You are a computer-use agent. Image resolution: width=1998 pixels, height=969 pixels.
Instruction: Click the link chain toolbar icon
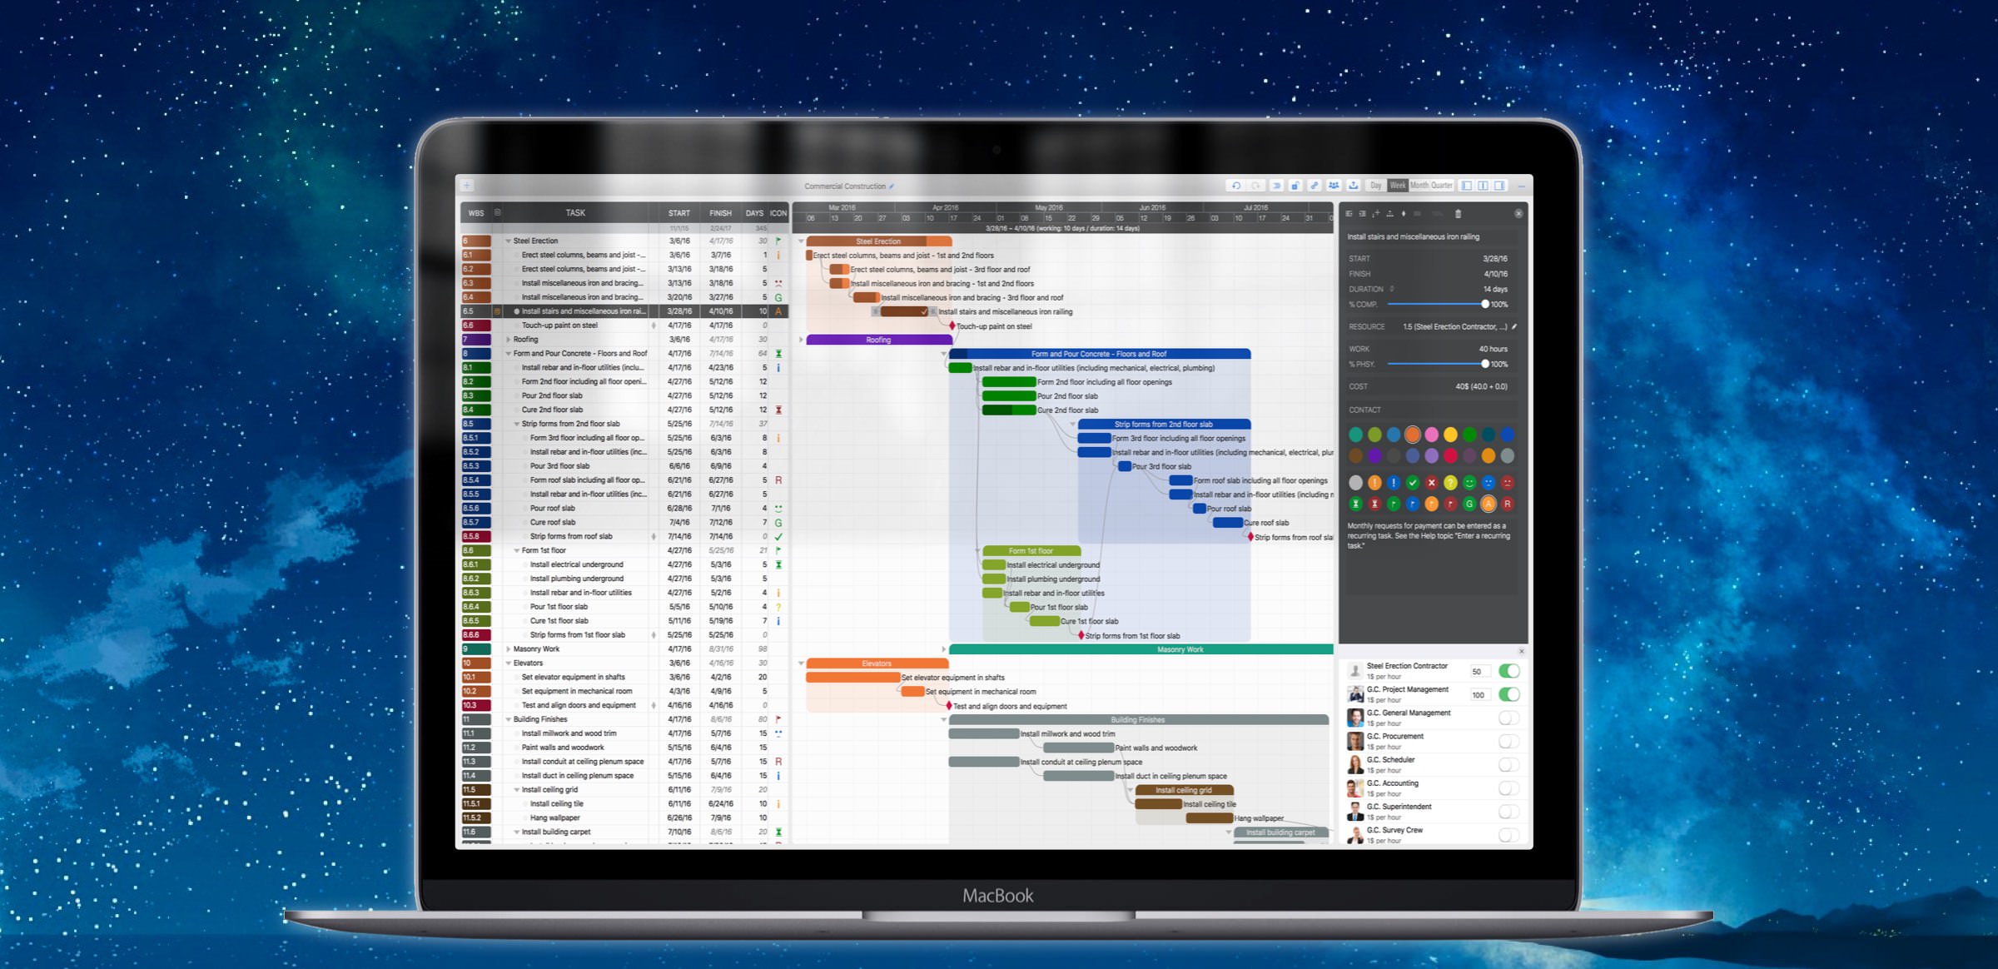click(1315, 186)
